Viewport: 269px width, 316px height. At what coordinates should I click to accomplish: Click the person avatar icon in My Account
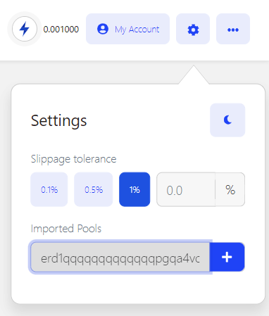pyautogui.click(x=103, y=29)
